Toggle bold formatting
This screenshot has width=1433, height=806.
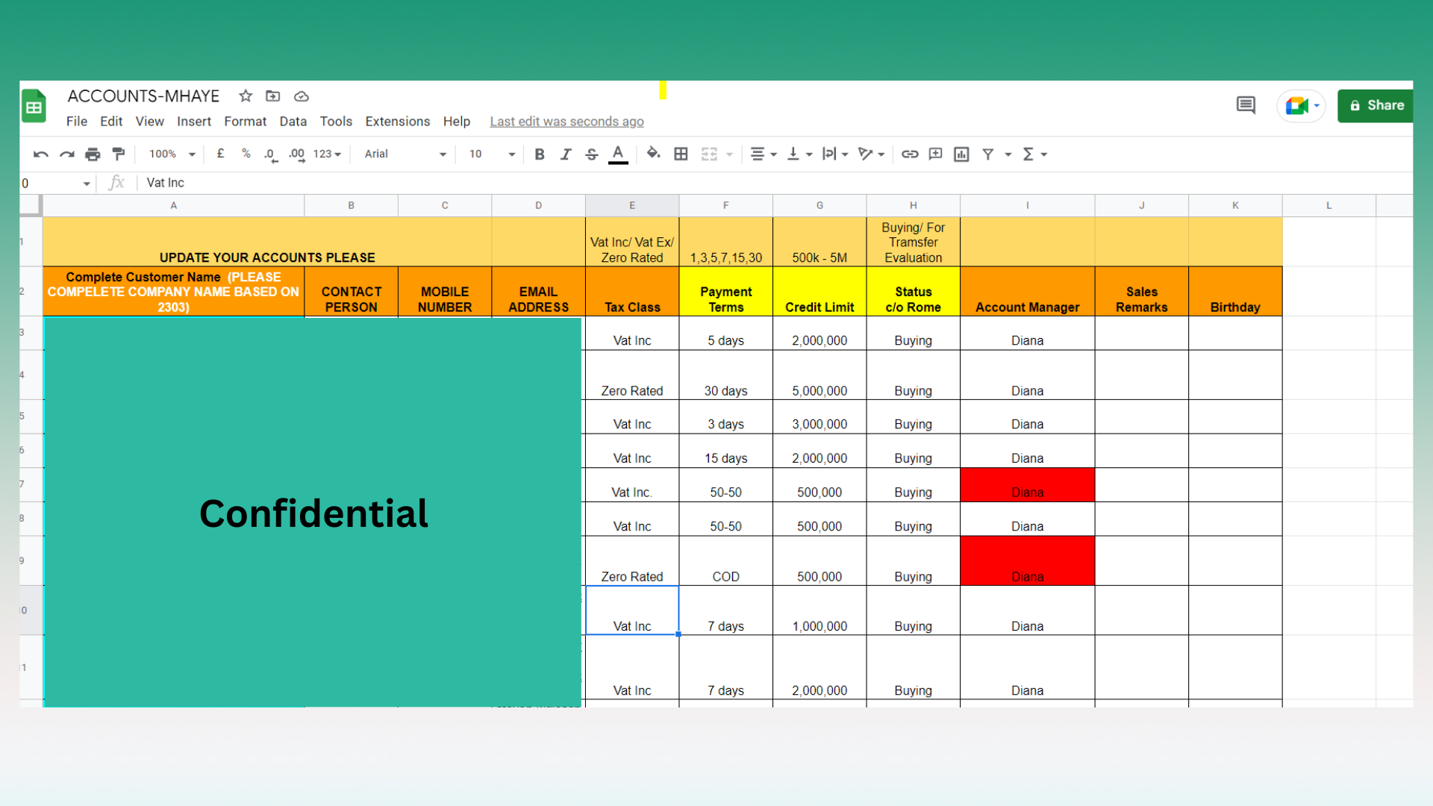(540, 154)
